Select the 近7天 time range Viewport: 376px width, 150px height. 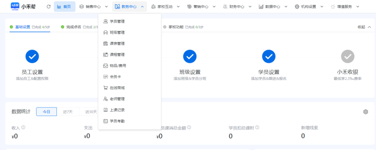click(68, 112)
